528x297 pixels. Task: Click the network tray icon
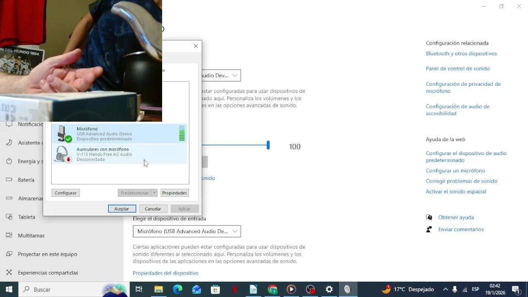click(x=465, y=290)
